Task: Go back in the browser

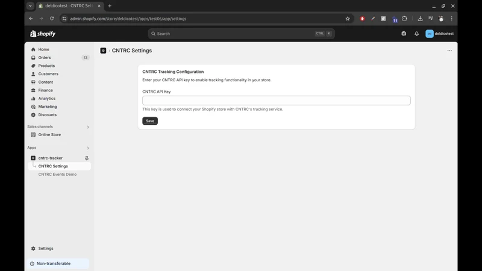Action: pyautogui.click(x=31, y=19)
